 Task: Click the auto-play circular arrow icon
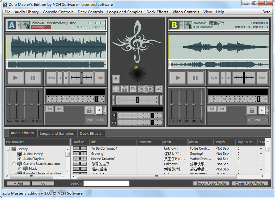150,89
